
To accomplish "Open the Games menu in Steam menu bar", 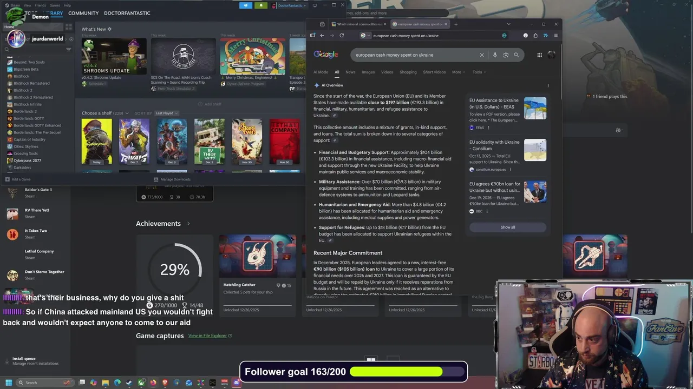I will (55, 5).
